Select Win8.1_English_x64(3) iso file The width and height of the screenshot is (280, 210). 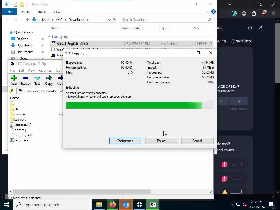pos(131,43)
